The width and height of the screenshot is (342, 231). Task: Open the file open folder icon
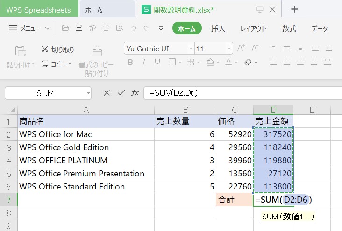pos(65,28)
